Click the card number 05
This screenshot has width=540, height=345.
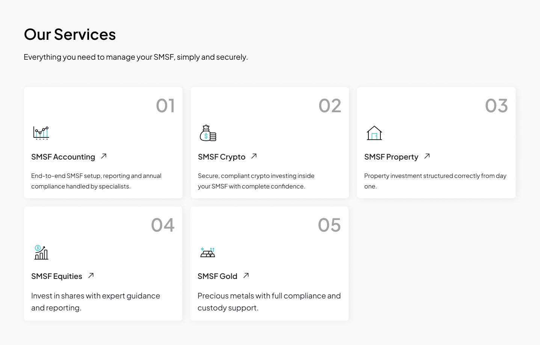329,225
